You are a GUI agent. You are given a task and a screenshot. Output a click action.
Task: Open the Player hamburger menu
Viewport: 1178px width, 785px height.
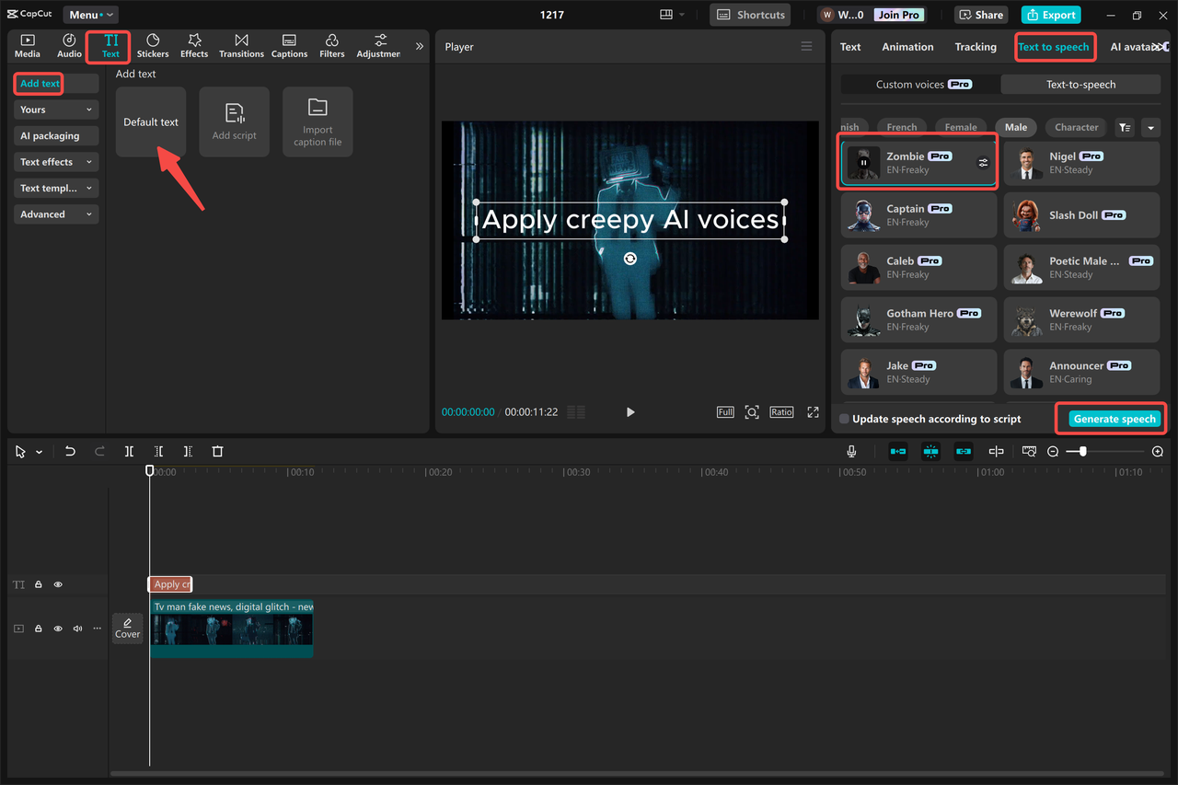[806, 47]
